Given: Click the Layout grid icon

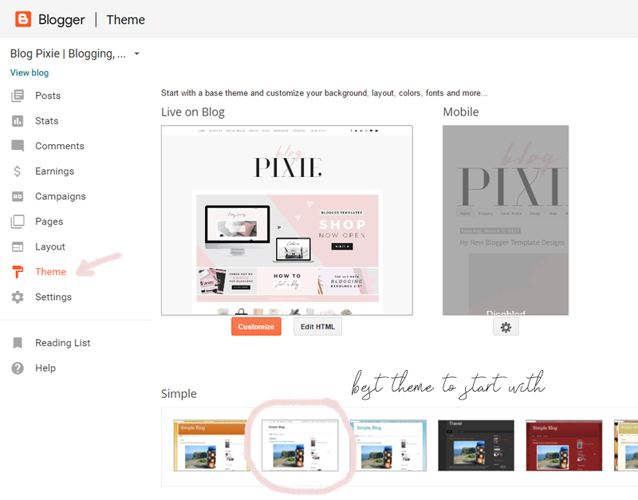Looking at the screenshot, I should tap(18, 246).
